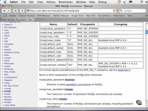
Task: Click the integer link after mysql.max_persistent
Action: click(x=69, y=89)
